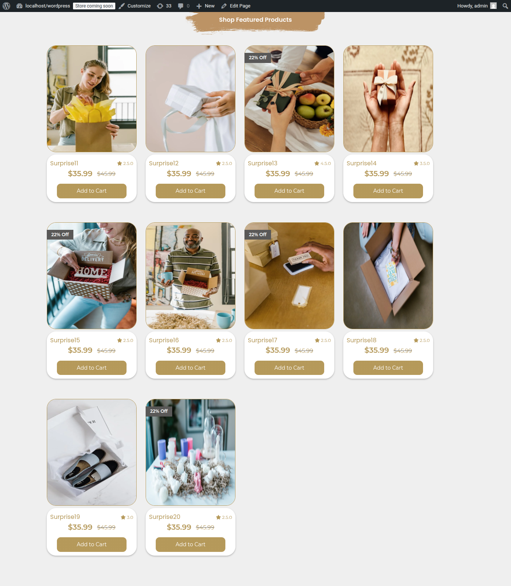
Task: Open the WordPress logo menu
Action: (6, 6)
